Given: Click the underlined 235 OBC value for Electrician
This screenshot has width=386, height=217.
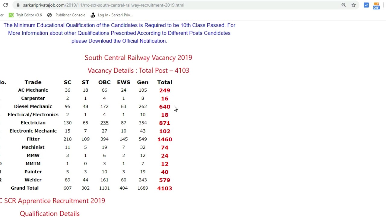Looking at the screenshot, I should (x=104, y=123).
